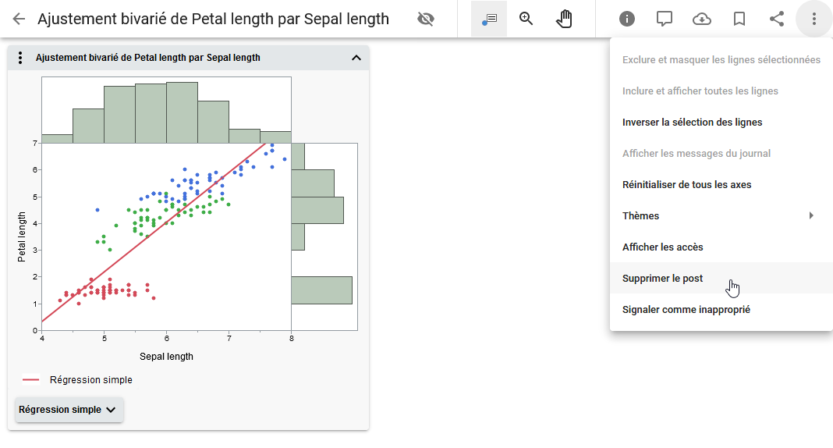Open the report panel's three-dot menu
833x448 pixels.
[21, 58]
